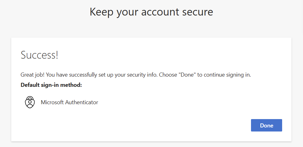Click the word "secure" in the page title
303x147 pixels.
point(197,12)
